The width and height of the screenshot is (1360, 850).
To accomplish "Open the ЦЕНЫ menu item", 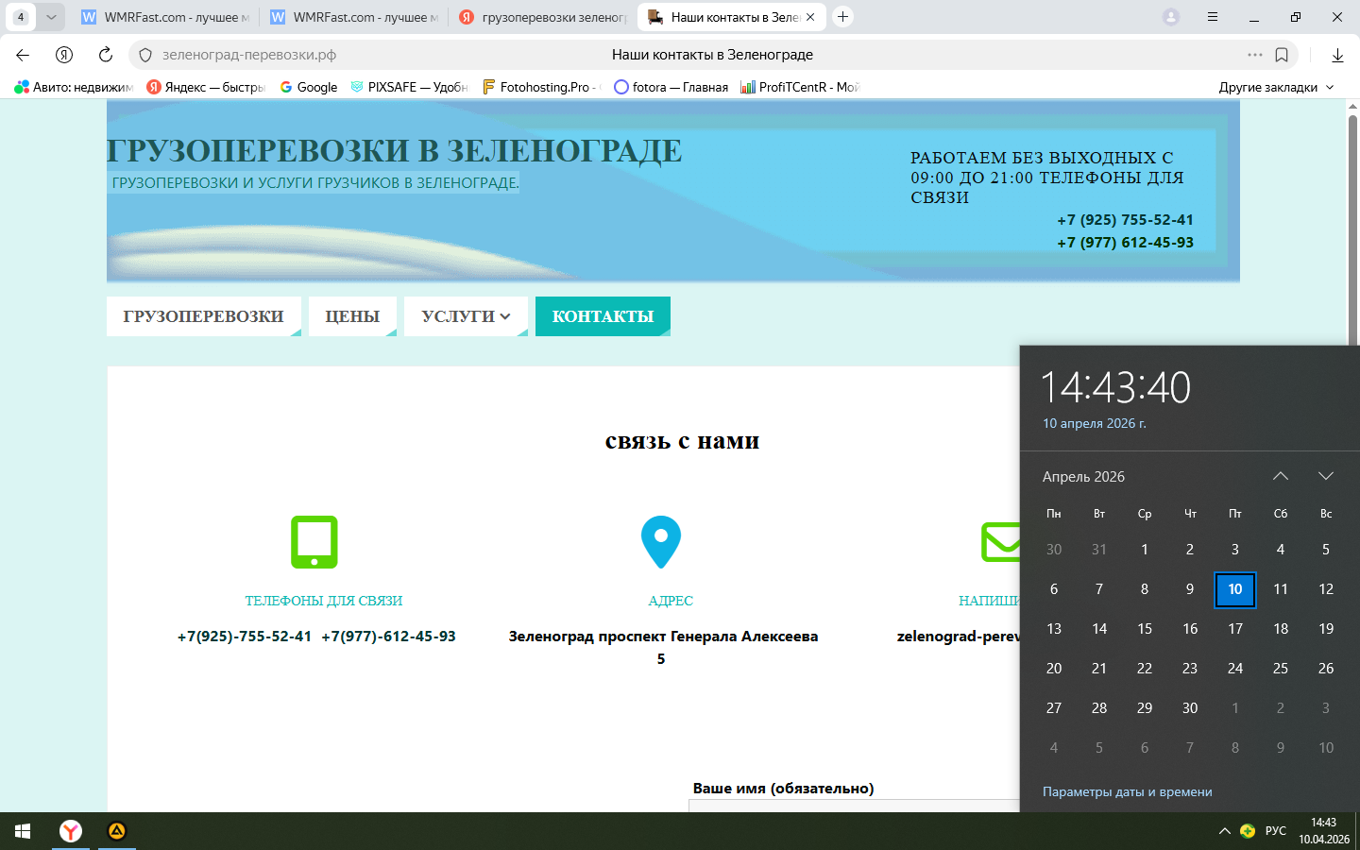I will (x=352, y=316).
